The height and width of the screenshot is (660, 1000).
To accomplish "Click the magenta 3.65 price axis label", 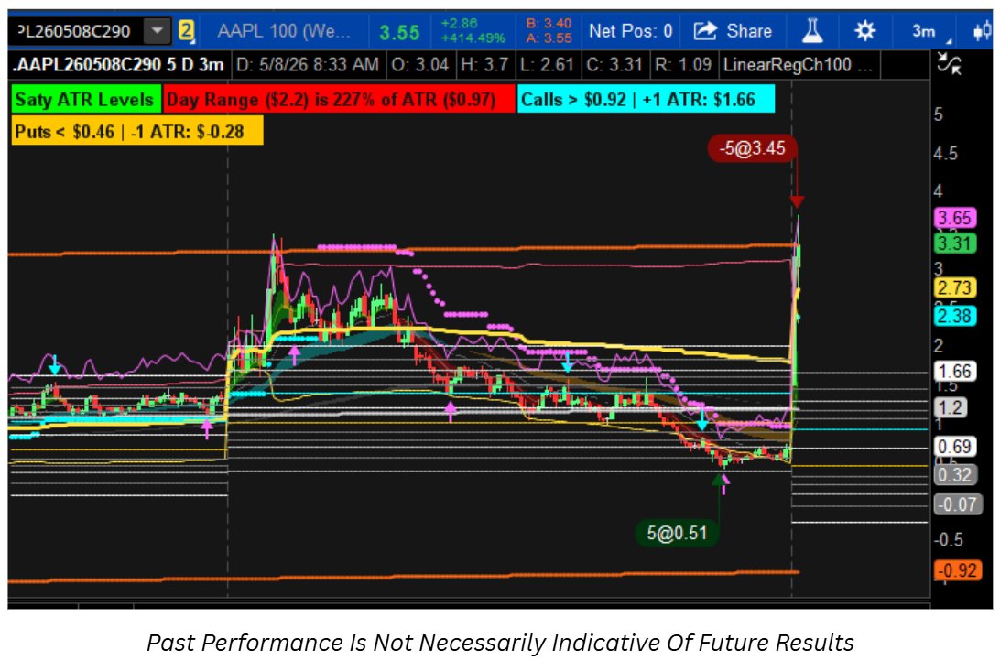I will coord(955,218).
